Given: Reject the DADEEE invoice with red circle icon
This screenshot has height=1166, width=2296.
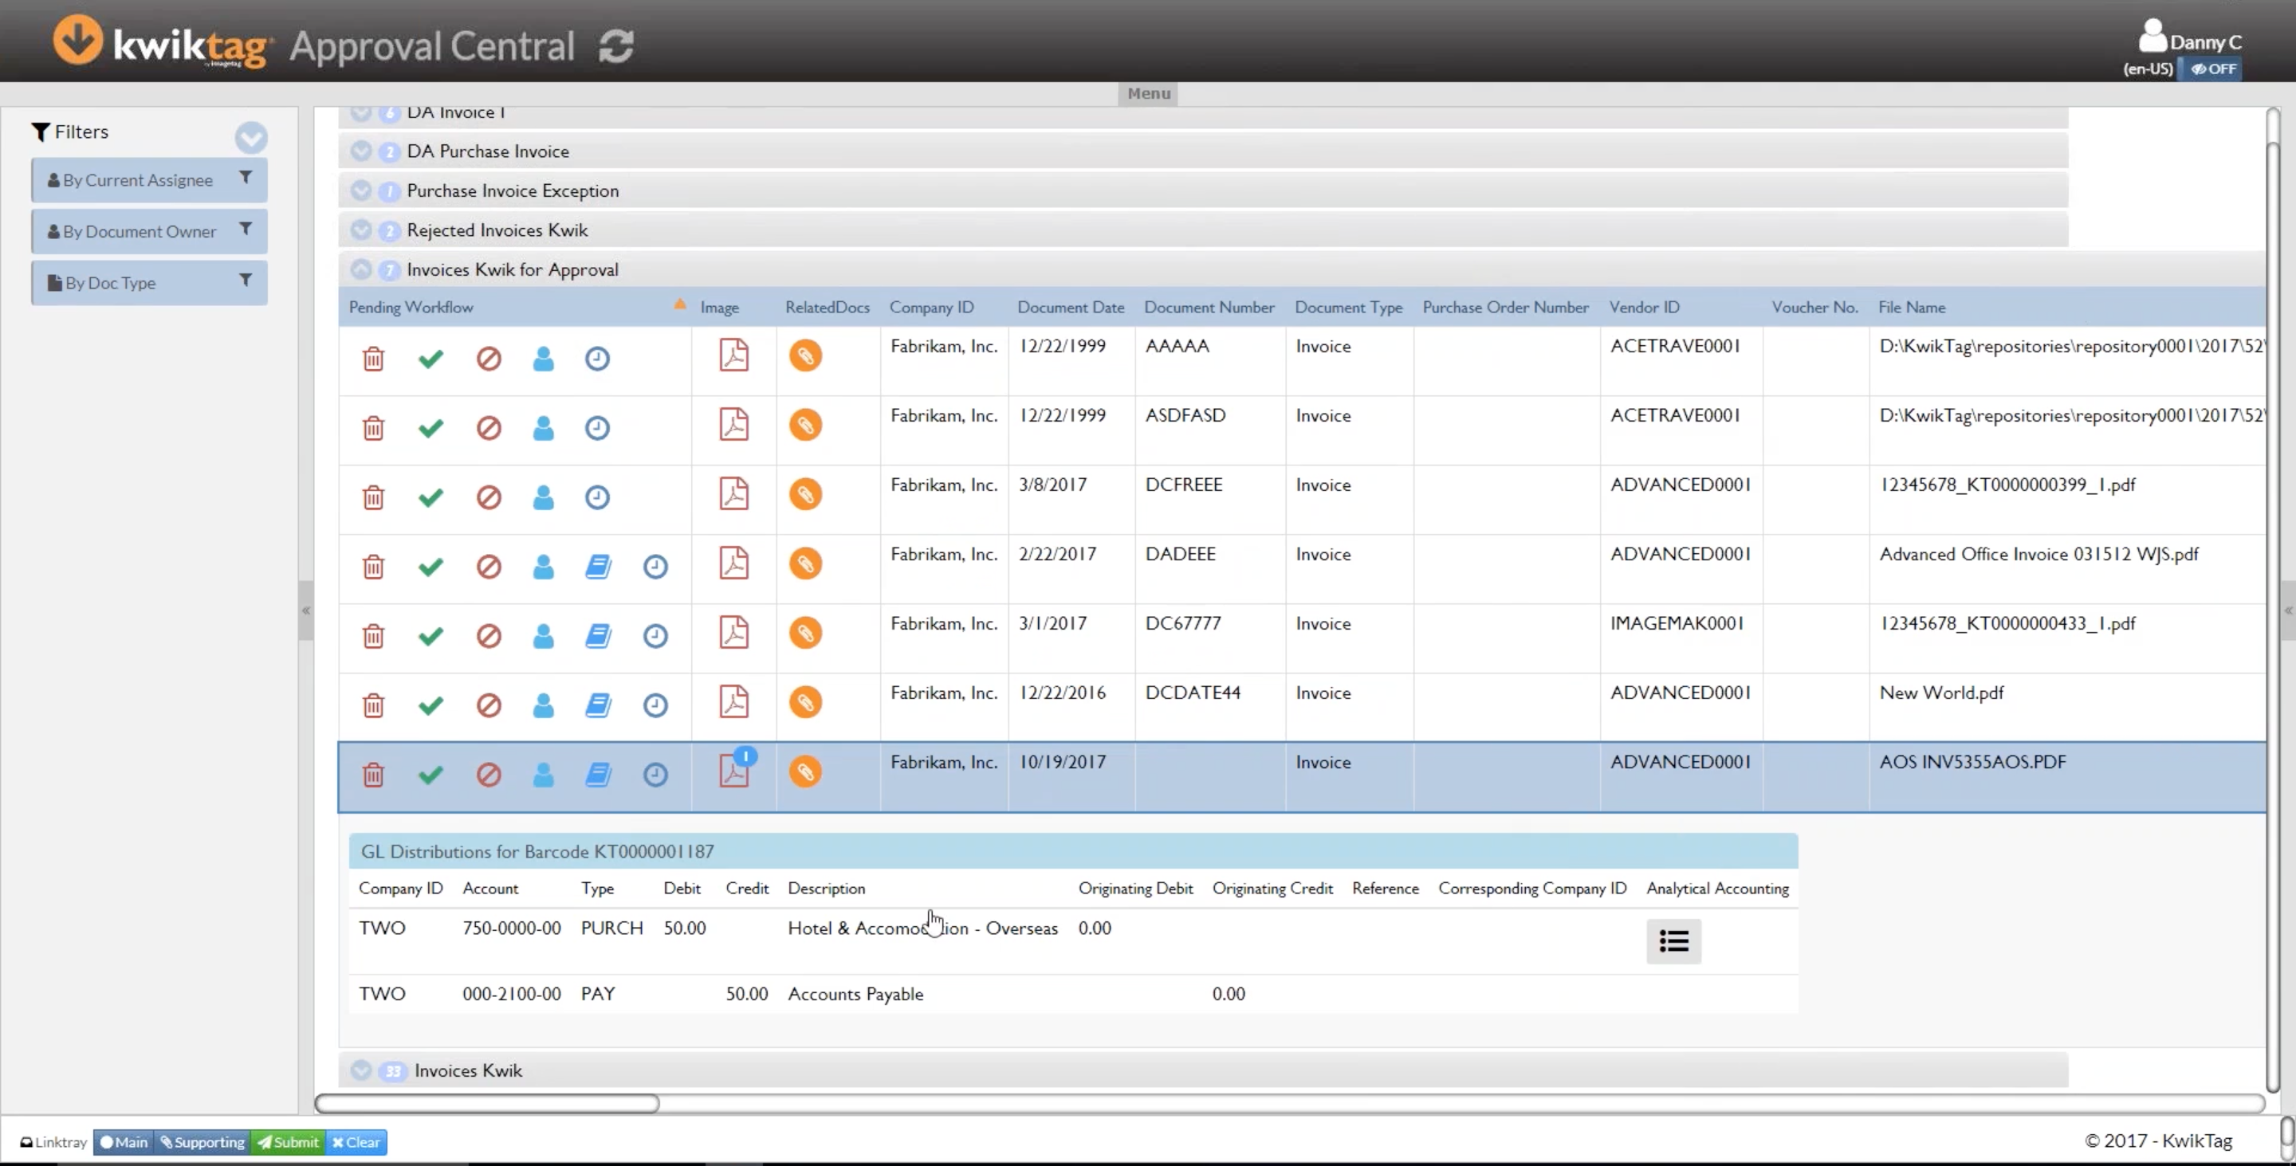Looking at the screenshot, I should click(489, 567).
